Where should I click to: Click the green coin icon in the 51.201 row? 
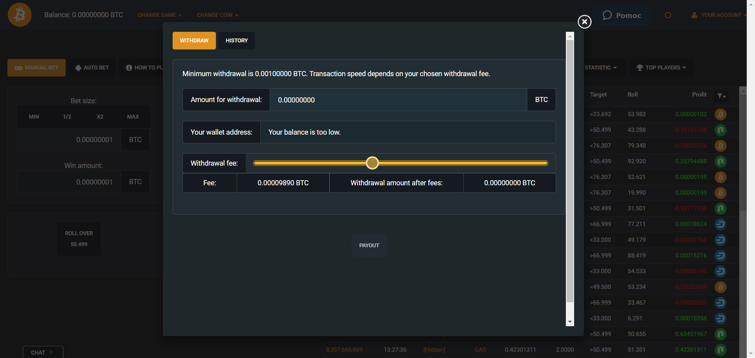click(720, 350)
